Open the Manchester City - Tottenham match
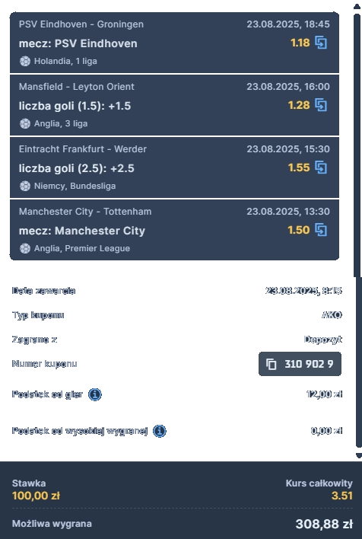The image size is (362, 539). [x=85, y=212]
